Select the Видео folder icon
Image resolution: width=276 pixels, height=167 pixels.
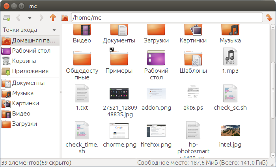[x=82, y=30]
